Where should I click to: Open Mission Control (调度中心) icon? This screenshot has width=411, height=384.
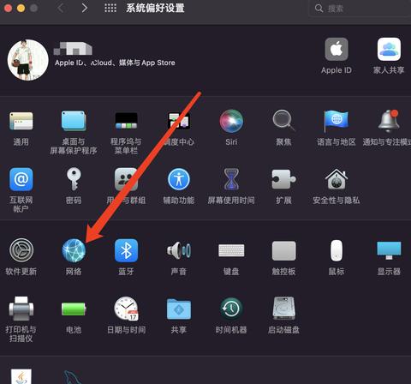pos(179,121)
